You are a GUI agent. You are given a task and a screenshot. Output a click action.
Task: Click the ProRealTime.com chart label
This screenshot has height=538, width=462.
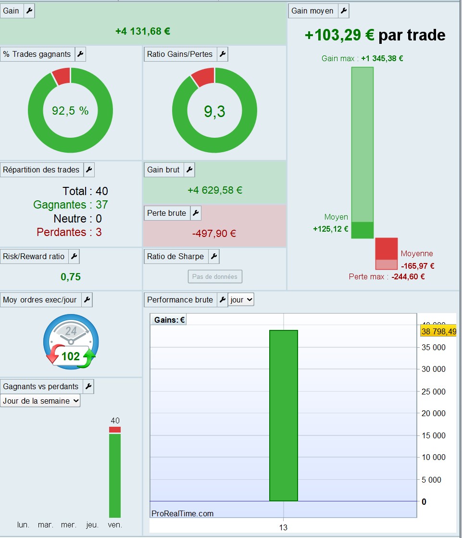pos(182,513)
